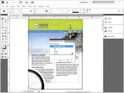Image resolution: width=124 pixels, height=93 pixels.
Task: Toggle formatting affects text
Action: (5, 51)
